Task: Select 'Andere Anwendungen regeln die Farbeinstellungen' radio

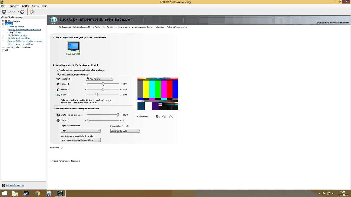Action: (58, 70)
